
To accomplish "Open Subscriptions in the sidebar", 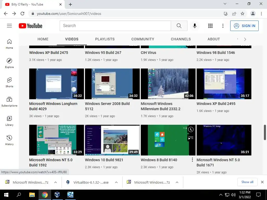I will [9, 102].
